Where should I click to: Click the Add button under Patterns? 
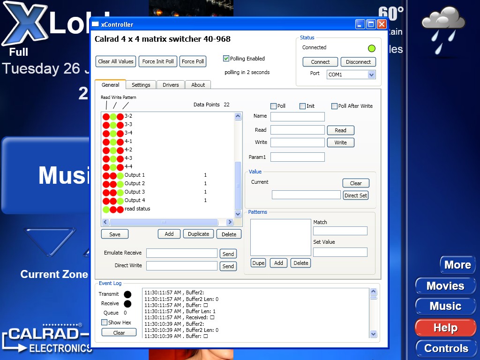(x=278, y=263)
